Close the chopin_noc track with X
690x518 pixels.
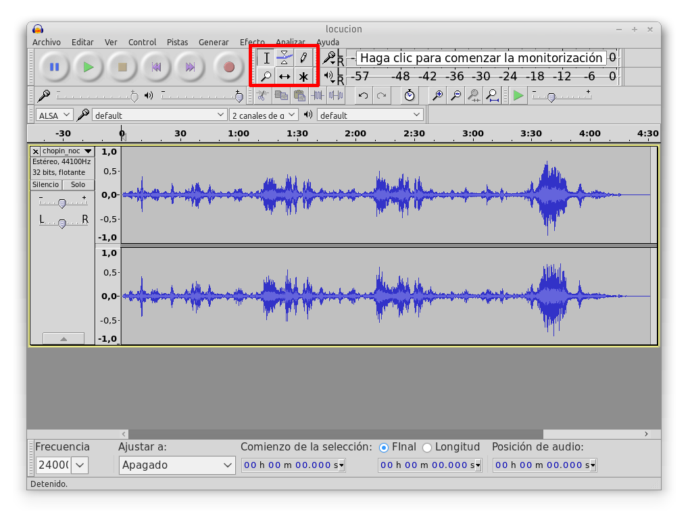[x=36, y=151]
